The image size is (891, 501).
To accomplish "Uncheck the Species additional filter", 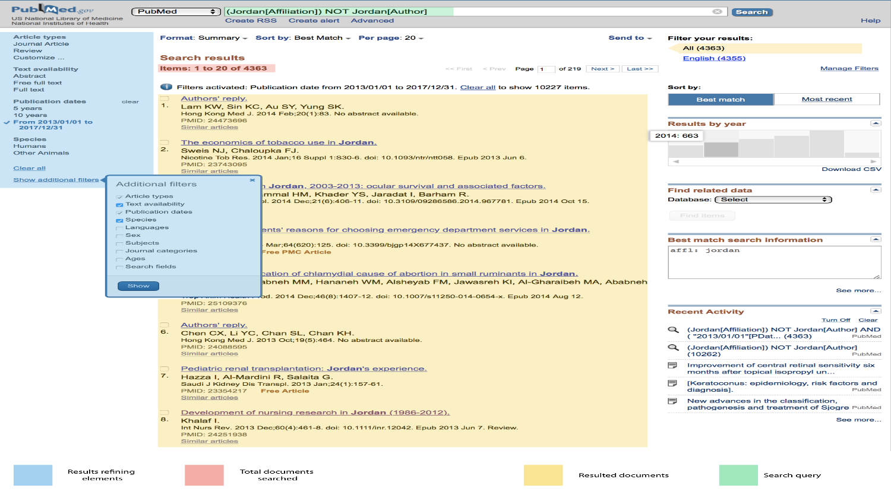I will (119, 220).
